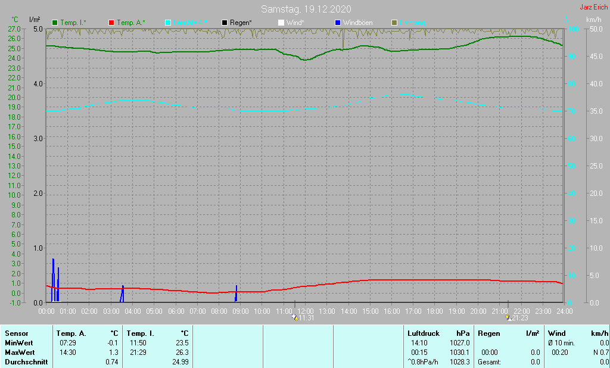610x368 pixels.
Task: Click the -1.0 value on temperature axis
Action: tap(14, 303)
